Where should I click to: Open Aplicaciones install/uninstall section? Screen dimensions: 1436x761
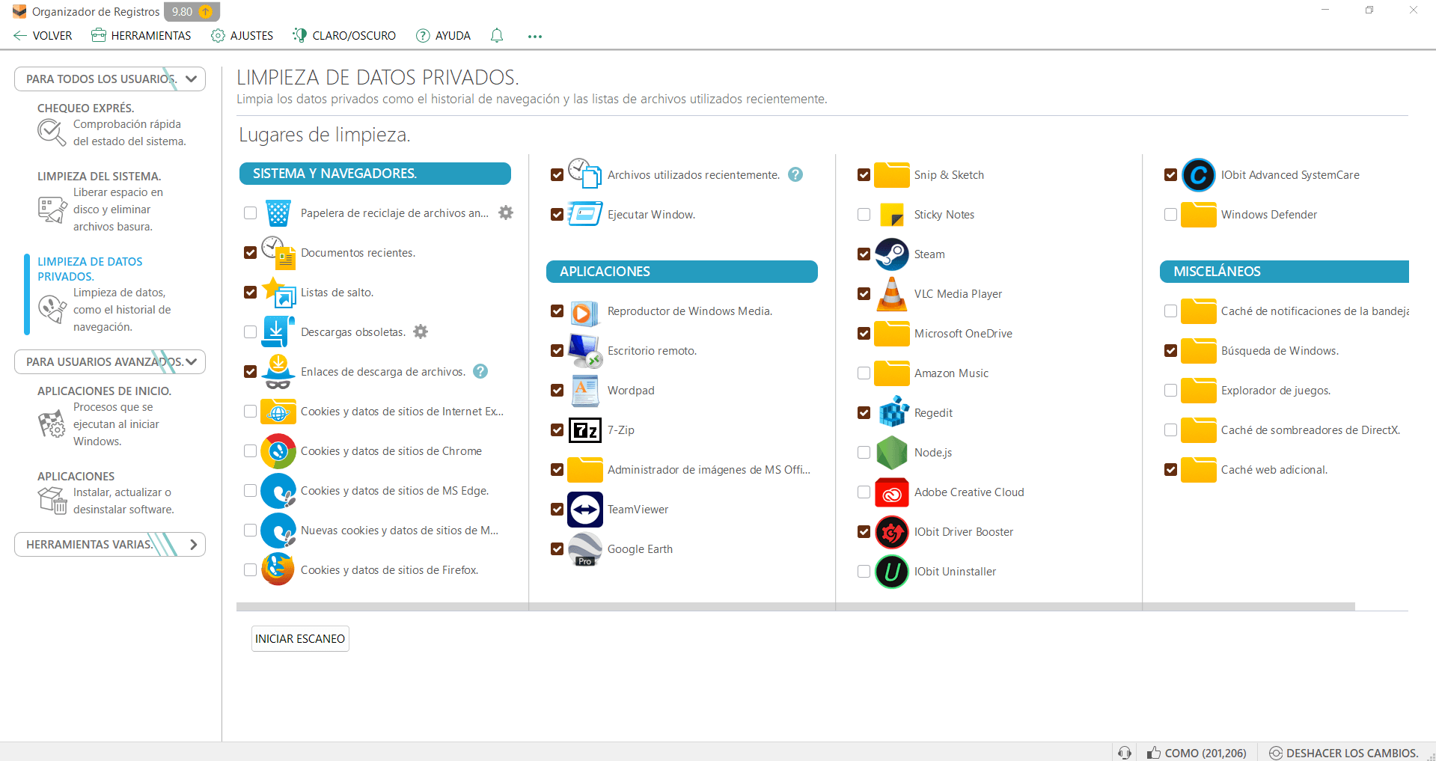106,492
